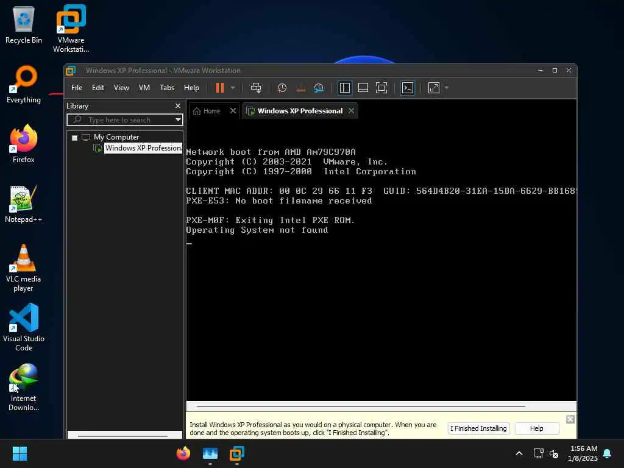The height and width of the screenshot is (468, 624).
Task: Collapse the My Computer tree node
Action: [74, 138]
